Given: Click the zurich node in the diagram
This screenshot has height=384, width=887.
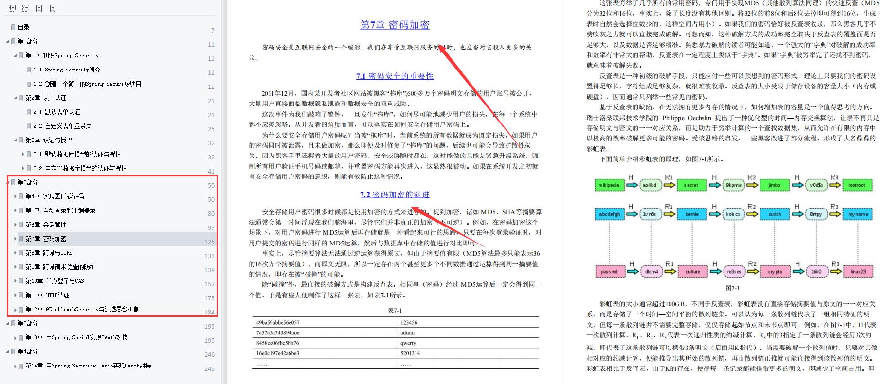Looking at the screenshot, I should click(x=775, y=214).
